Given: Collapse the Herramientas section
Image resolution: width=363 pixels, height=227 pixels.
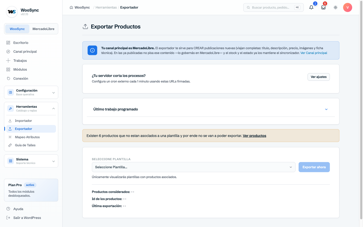Looking at the screenshot, I should [x=31, y=108].
